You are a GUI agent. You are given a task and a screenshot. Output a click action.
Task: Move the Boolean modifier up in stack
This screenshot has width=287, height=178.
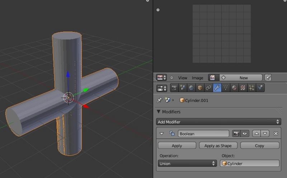point(257,133)
